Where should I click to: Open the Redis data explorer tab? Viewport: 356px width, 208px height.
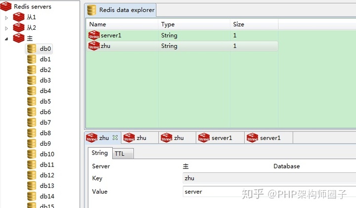point(121,10)
